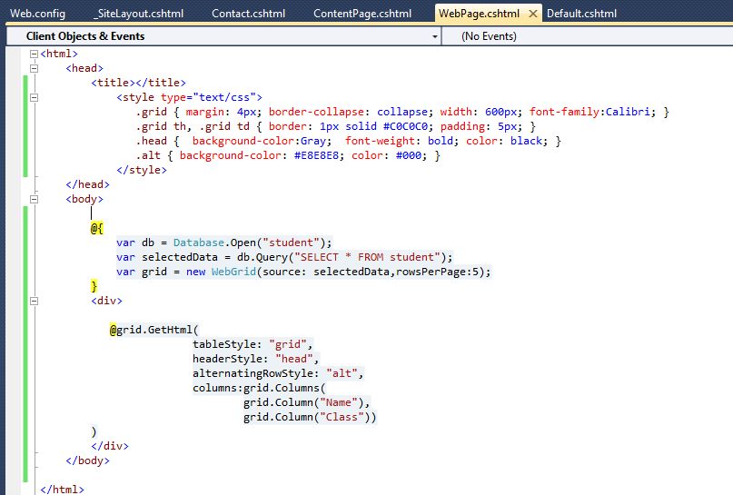The height and width of the screenshot is (495, 733).
Task: Collapse the <html> element outline
Action: coord(34,54)
